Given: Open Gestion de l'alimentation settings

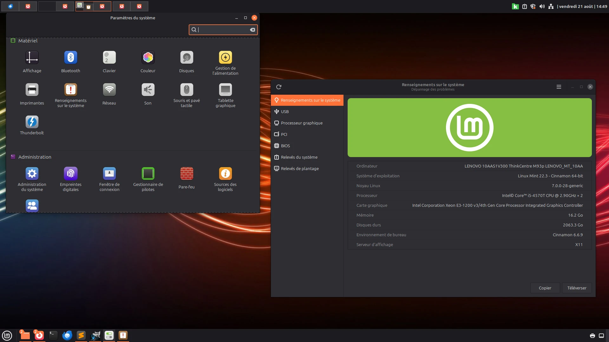Looking at the screenshot, I should pos(225,63).
